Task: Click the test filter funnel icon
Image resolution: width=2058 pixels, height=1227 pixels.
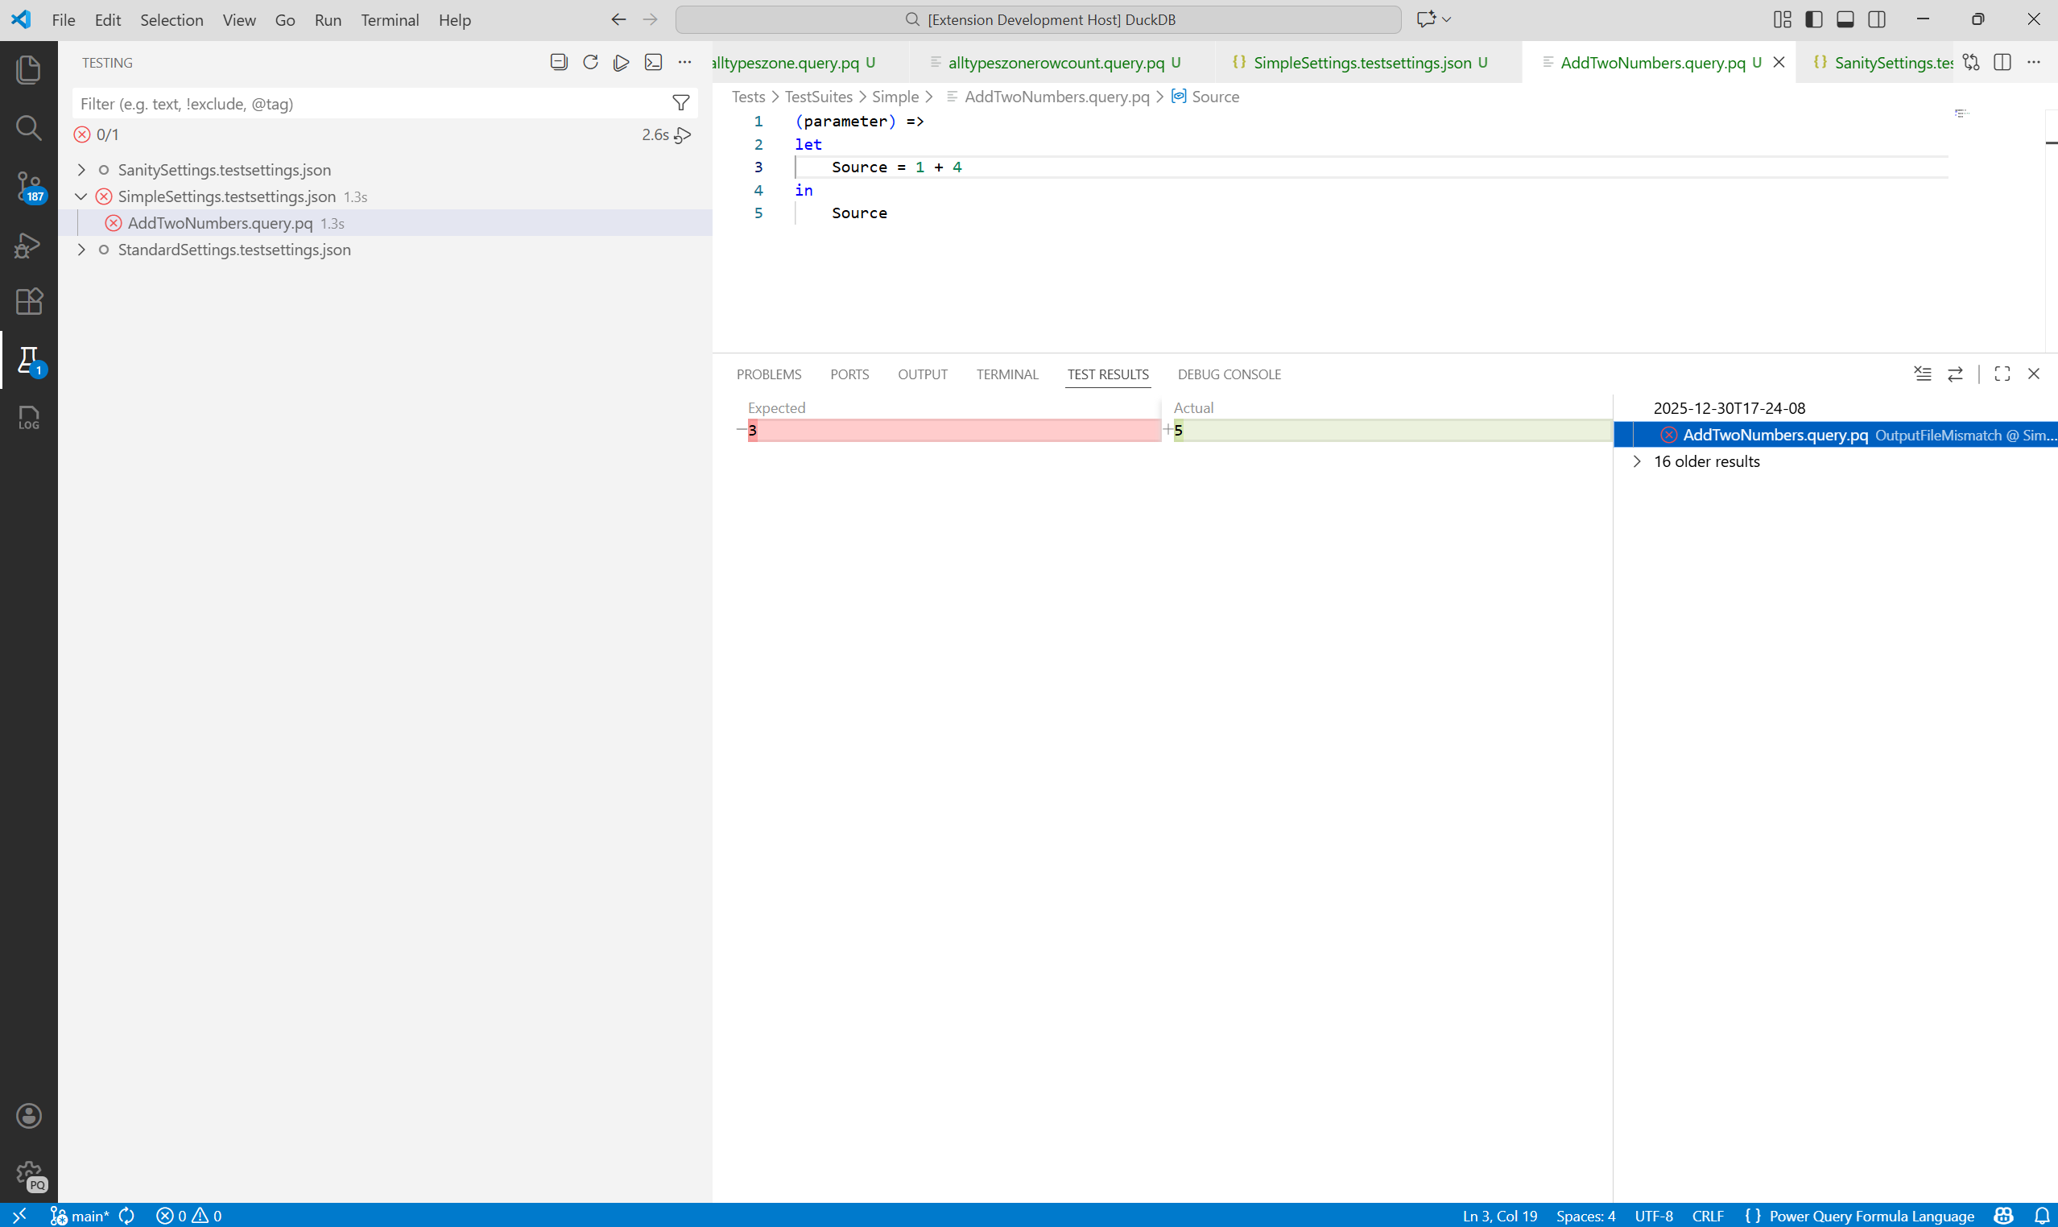Action: [x=680, y=103]
